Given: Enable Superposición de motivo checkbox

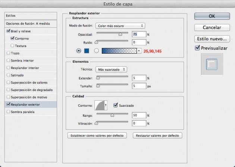Looking at the screenshot, I should coord(8,97).
